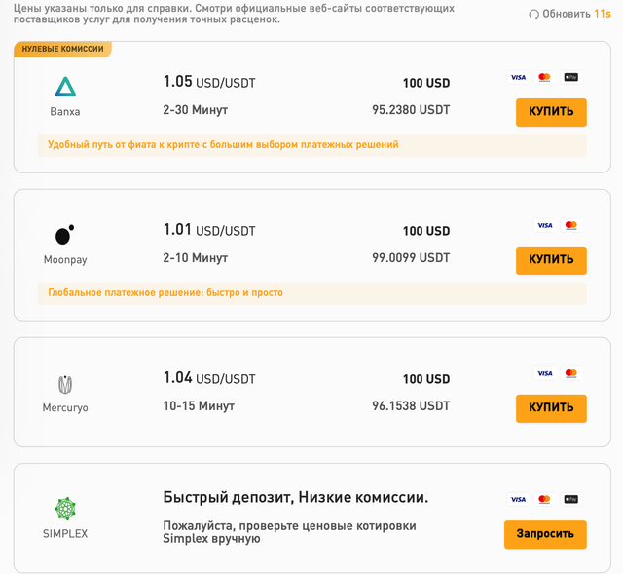Screen dimensions: 623x574
Task: Select Apple Pay icon in Banxa card
Action: (x=571, y=77)
